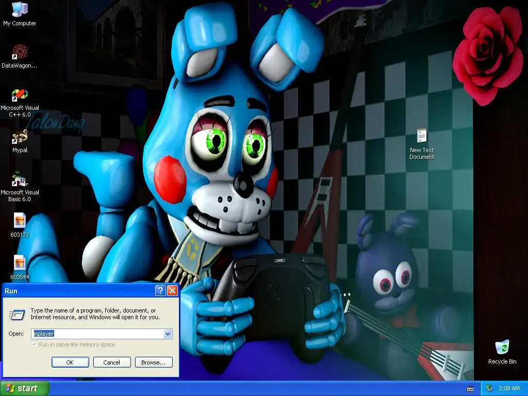
Task: Confirm the Run dialog with OK
Action: (70, 362)
